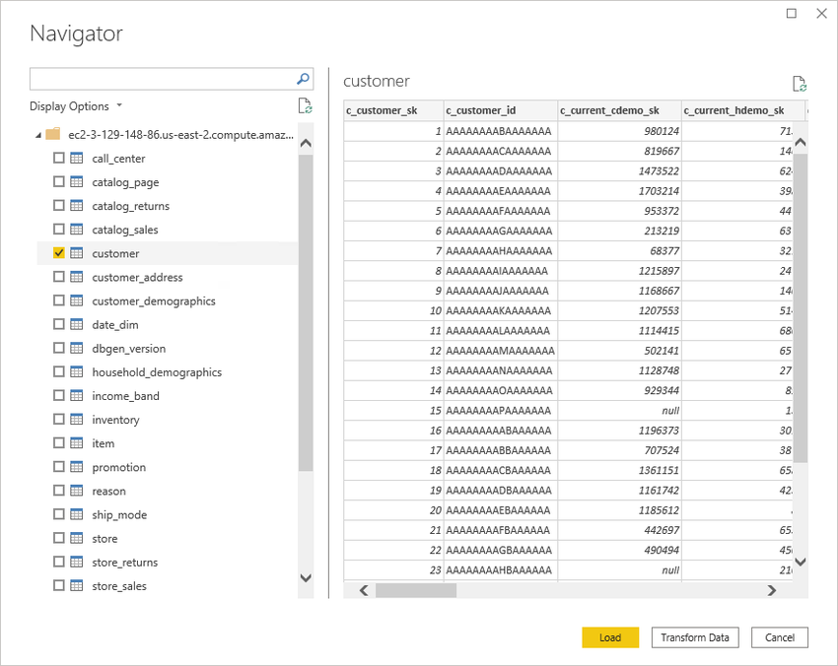Click the Transform Data button
Image resolution: width=838 pixels, height=666 pixels.
pyautogui.click(x=695, y=637)
